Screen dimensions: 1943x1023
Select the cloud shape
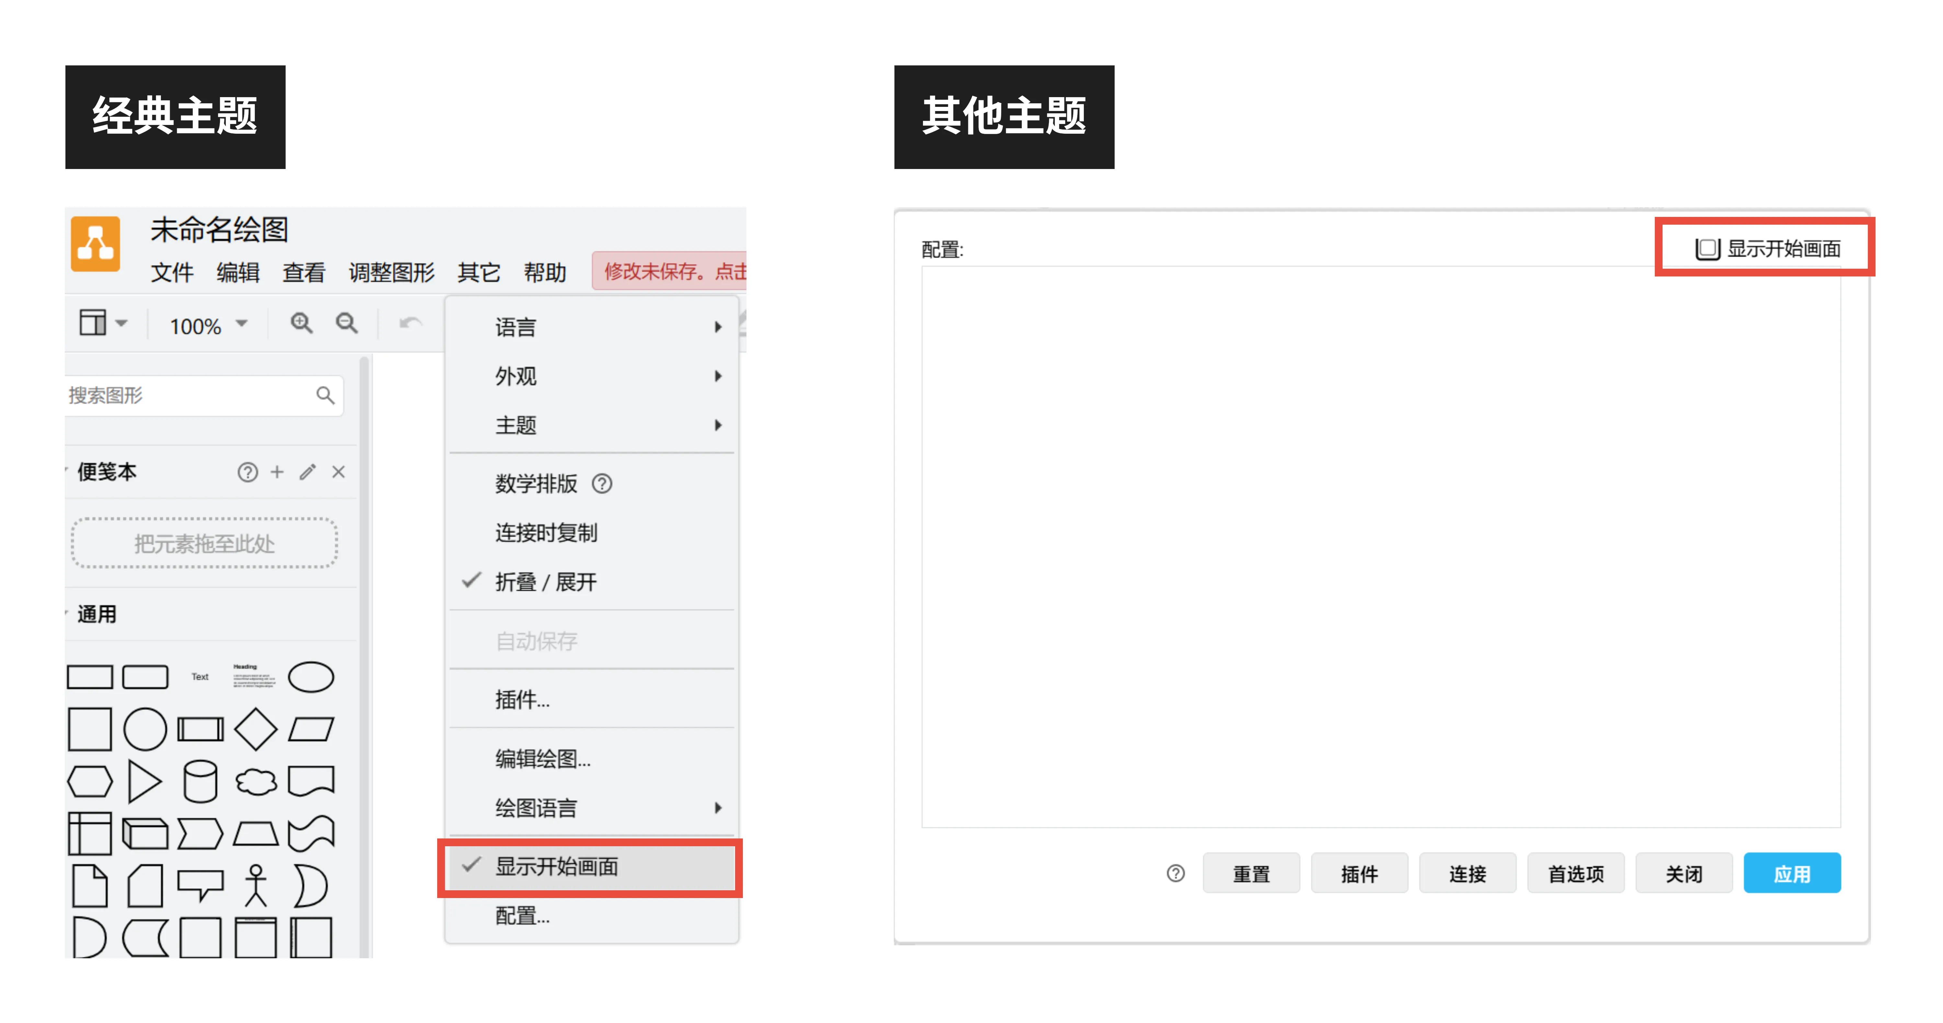tap(256, 782)
